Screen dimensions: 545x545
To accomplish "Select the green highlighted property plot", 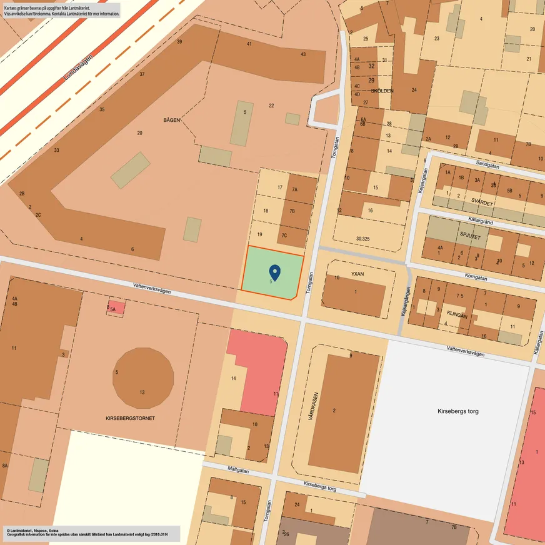I will pos(272,272).
